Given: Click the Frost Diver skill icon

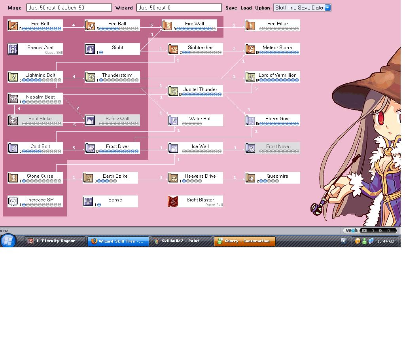Looking at the screenshot, I should (x=90, y=148).
